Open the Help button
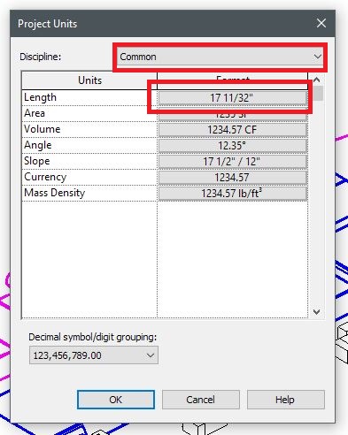This screenshot has width=348, height=435. (285, 400)
